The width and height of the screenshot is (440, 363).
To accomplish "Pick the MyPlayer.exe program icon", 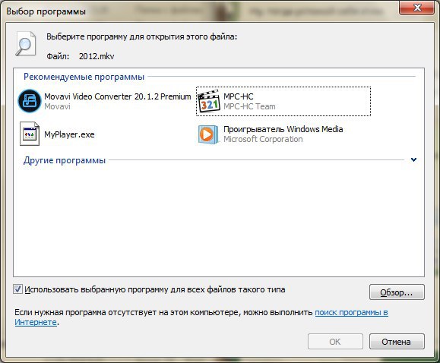I will pos(30,134).
